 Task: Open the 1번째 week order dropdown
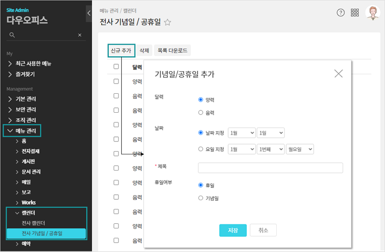click(x=271, y=149)
